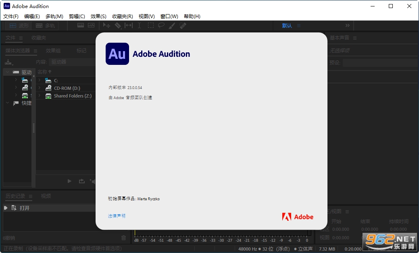419x253 pixels.
Task: Click the selection start time 0:00.000
Action: (x=341, y=229)
